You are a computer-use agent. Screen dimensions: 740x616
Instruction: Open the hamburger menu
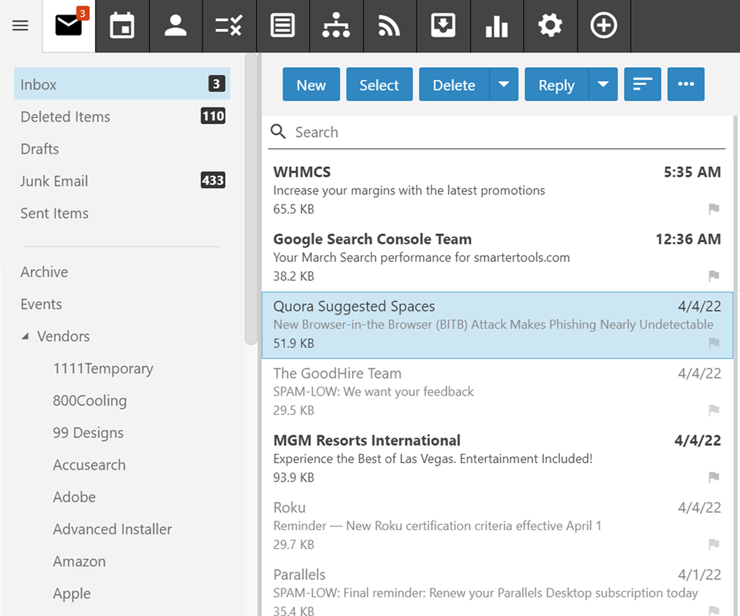[20, 25]
